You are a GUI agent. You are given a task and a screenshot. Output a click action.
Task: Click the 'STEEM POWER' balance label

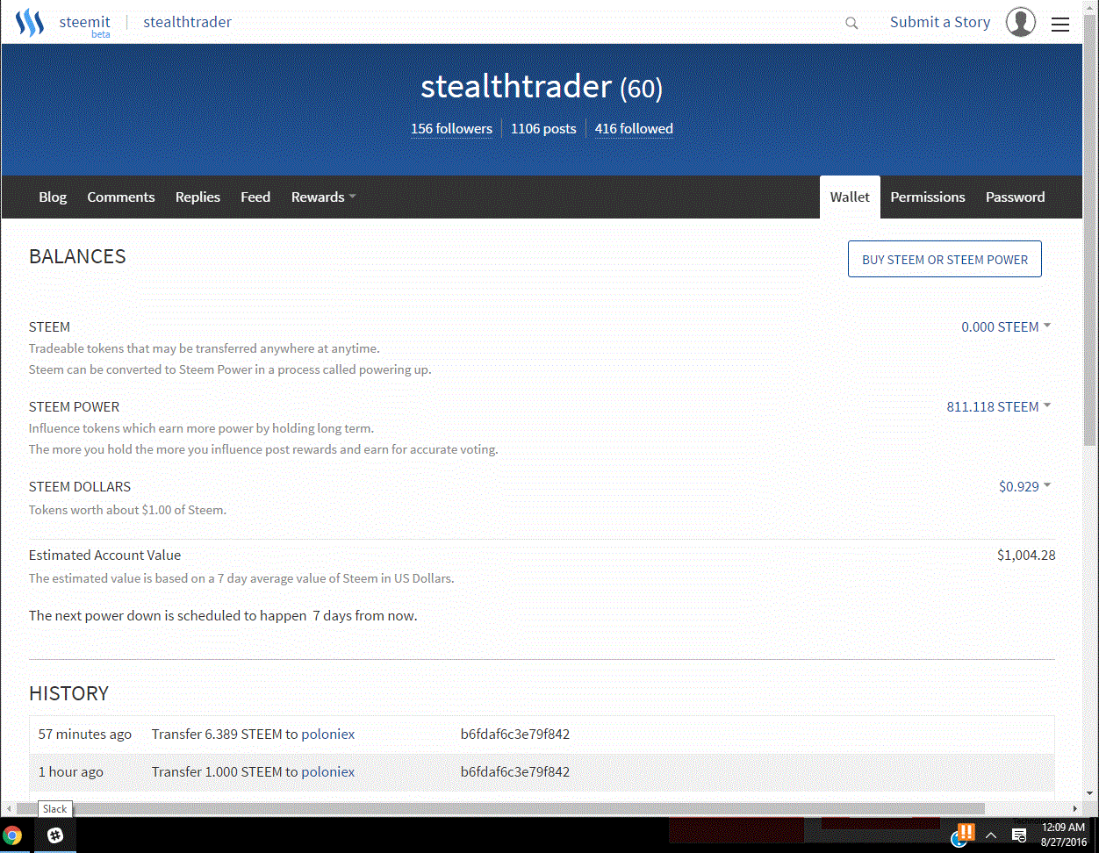tap(74, 406)
